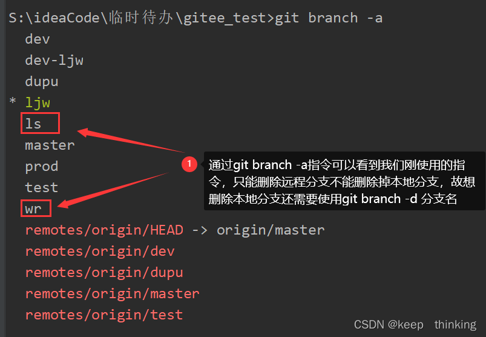Click the green ljw current branch
Image resolution: width=486 pixels, height=337 pixels.
click(x=38, y=103)
